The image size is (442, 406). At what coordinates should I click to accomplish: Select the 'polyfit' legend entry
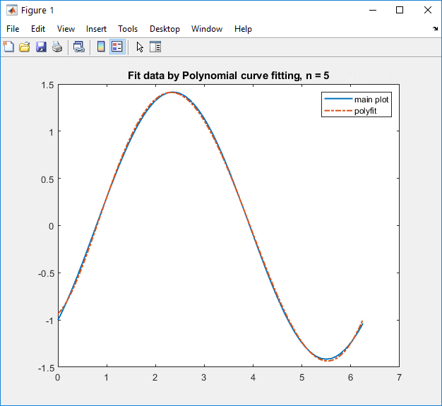click(367, 111)
